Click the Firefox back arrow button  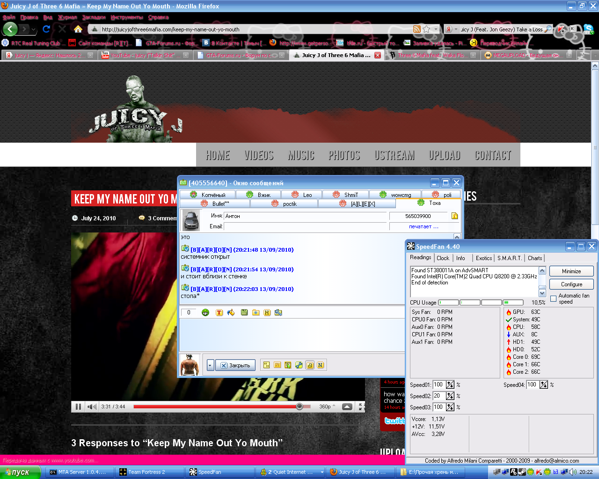point(10,29)
